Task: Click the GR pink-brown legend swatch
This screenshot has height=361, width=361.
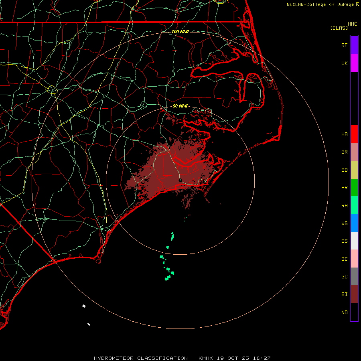Action: click(x=354, y=152)
